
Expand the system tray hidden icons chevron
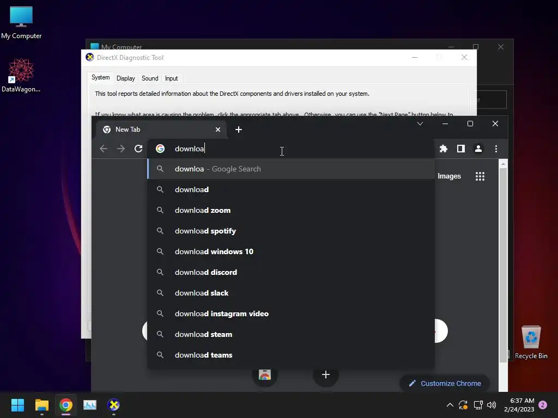click(x=450, y=405)
